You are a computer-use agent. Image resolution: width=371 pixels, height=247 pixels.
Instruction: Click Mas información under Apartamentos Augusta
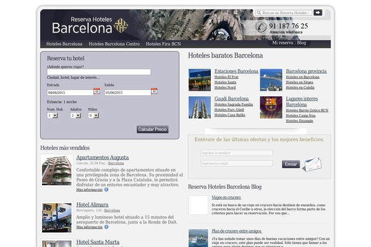89,190
